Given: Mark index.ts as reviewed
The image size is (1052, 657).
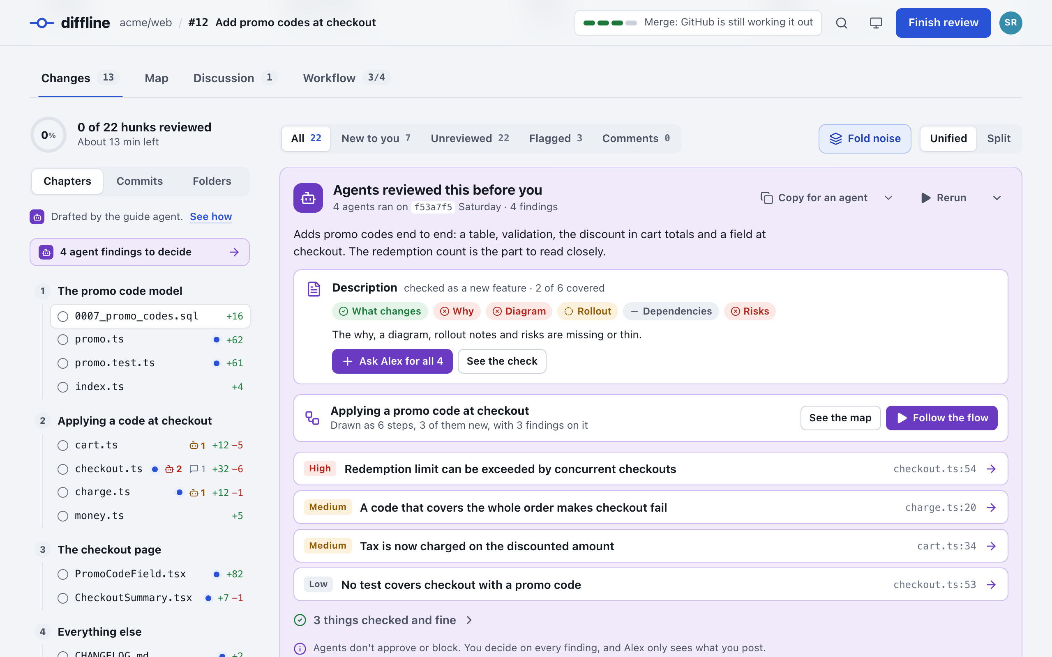Looking at the screenshot, I should pyautogui.click(x=63, y=387).
